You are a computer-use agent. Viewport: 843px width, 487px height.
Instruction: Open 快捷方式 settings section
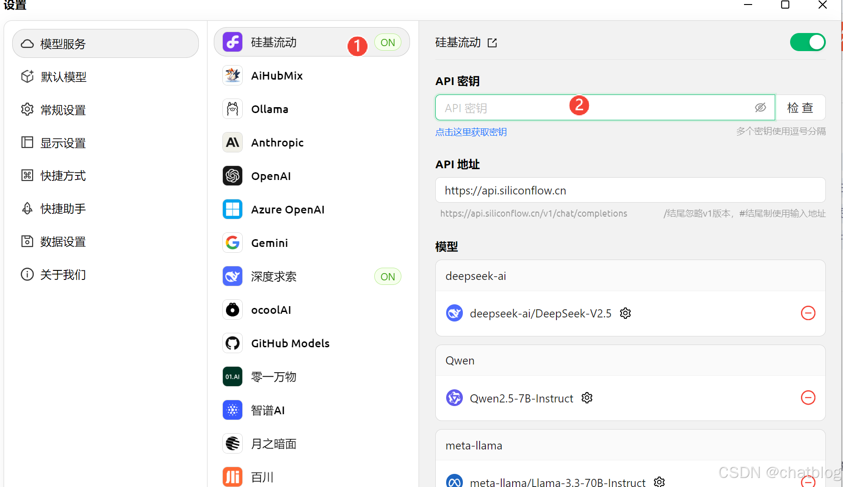105,176
